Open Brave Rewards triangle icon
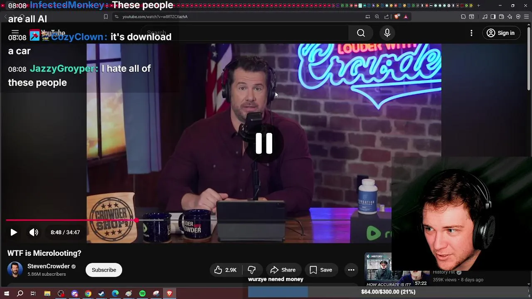532x299 pixels. (x=406, y=17)
